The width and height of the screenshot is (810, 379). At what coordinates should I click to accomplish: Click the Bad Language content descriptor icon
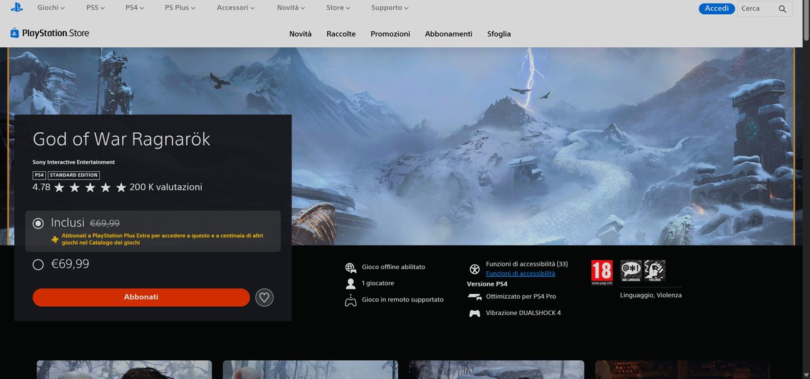pos(631,270)
